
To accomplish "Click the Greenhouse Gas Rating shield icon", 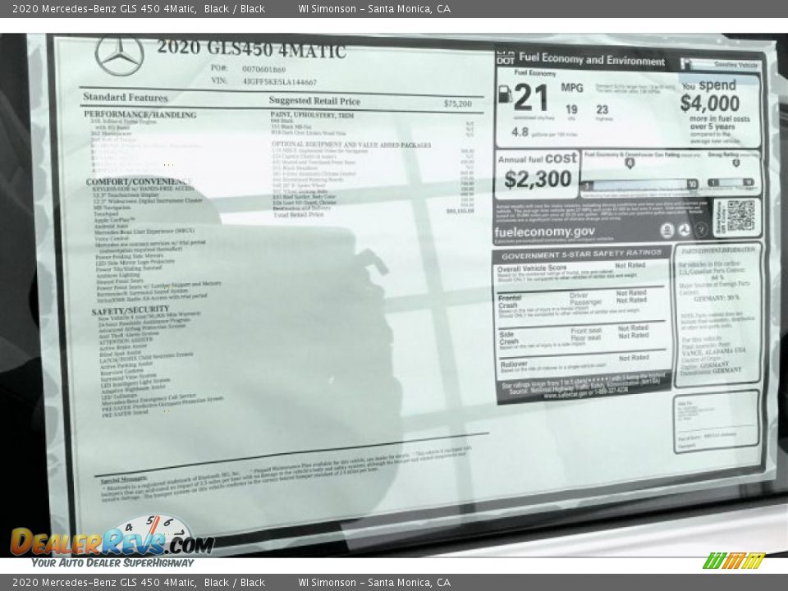I will (630, 163).
